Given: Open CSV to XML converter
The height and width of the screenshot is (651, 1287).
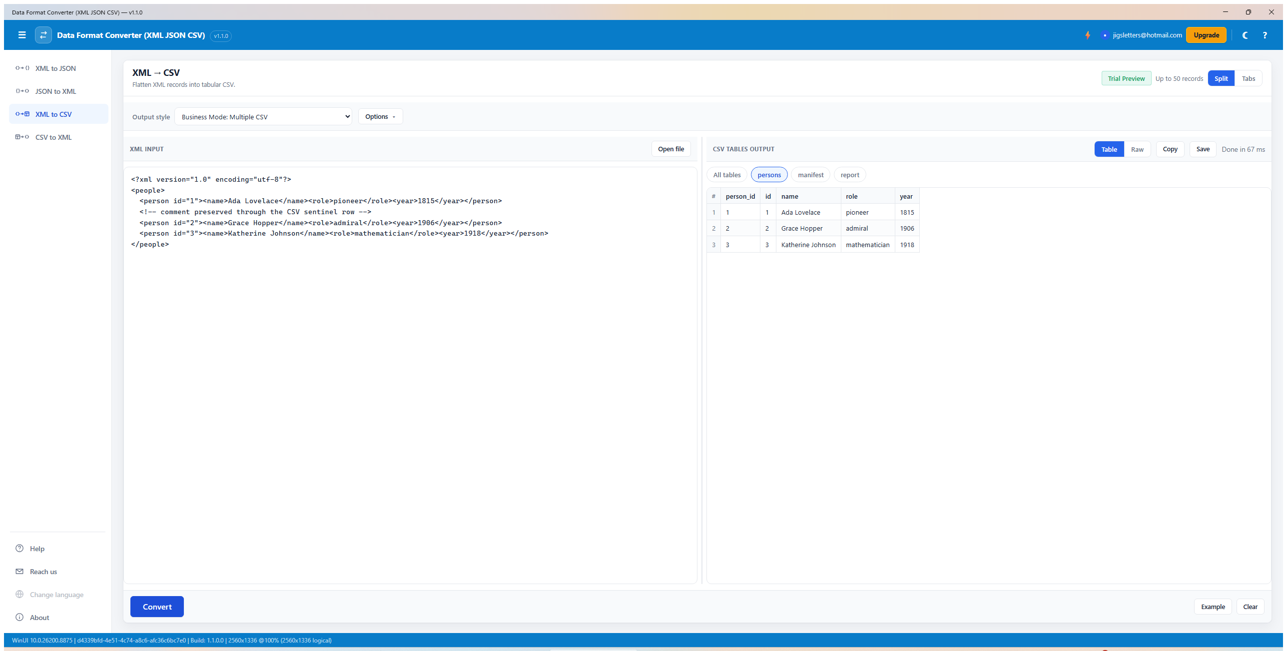Looking at the screenshot, I should pos(58,137).
